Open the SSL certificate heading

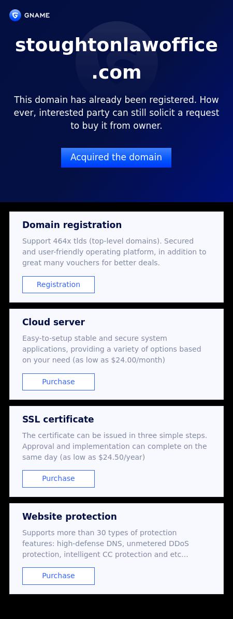coord(58,419)
